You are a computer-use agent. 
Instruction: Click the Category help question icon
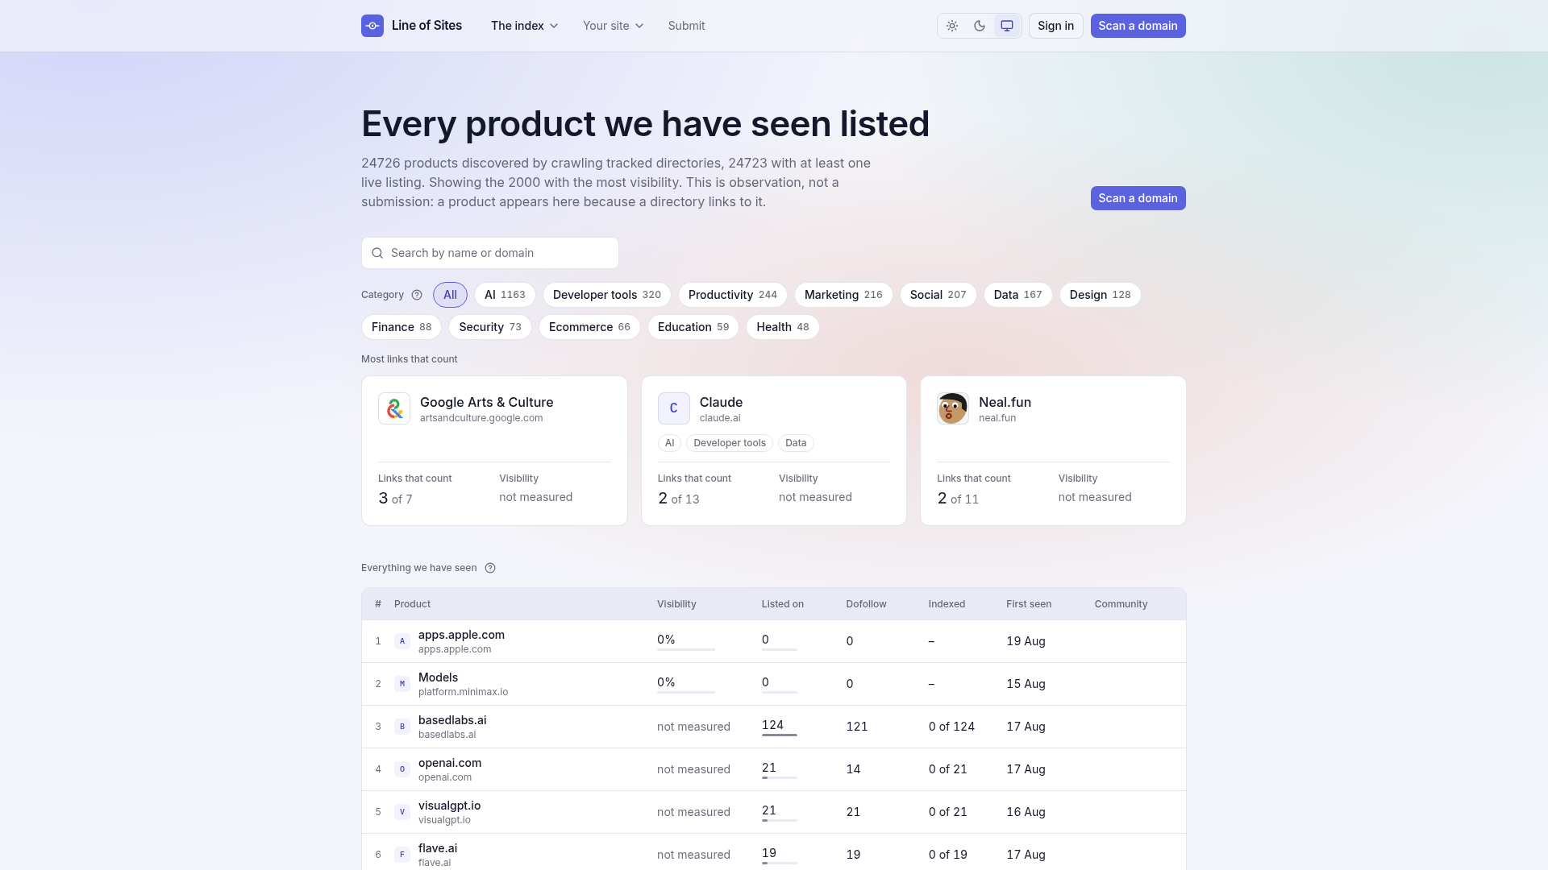tap(417, 295)
